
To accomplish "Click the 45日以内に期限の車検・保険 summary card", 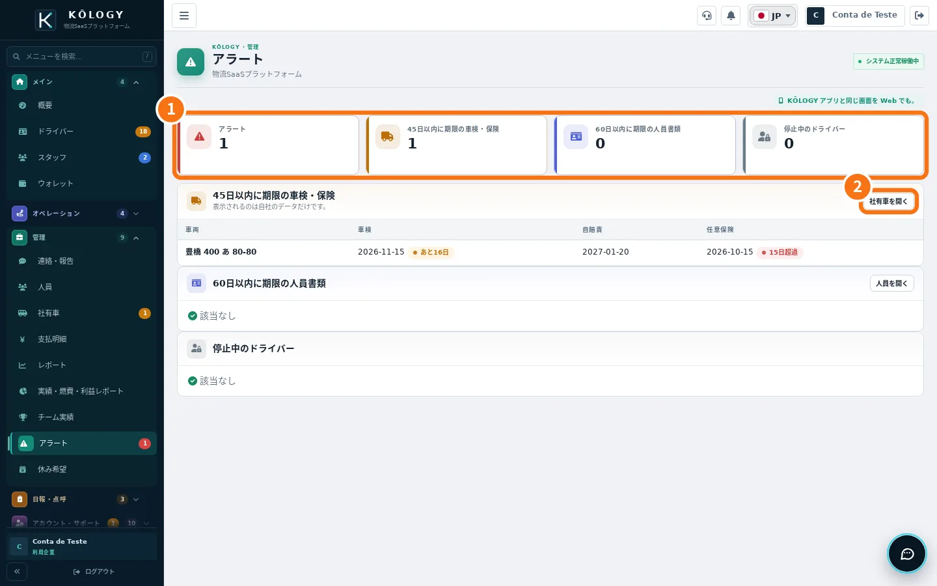I will click(x=457, y=145).
